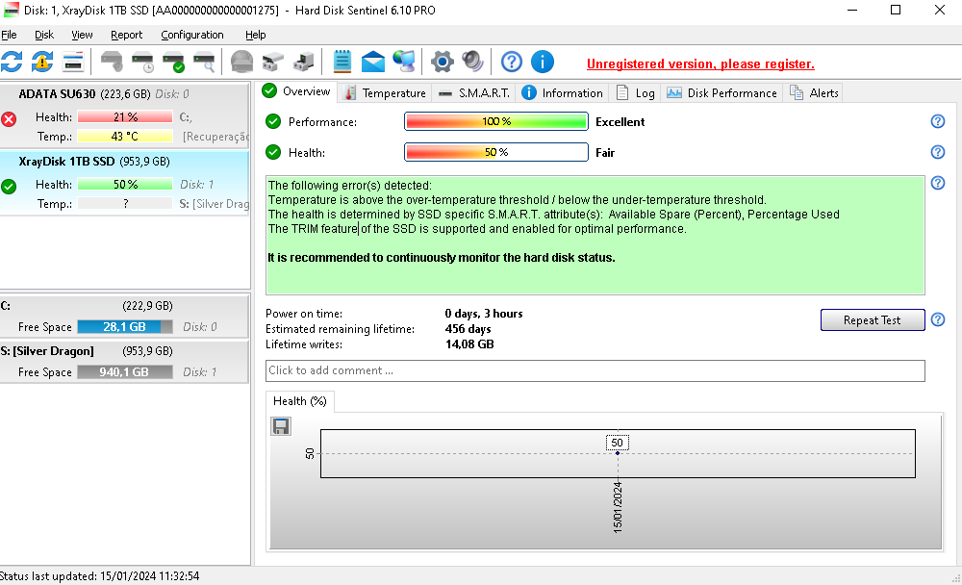The width and height of the screenshot is (962, 585).
Task: Click ADATA SU630 Temp 43 °C bar
Action: (125, 136)
